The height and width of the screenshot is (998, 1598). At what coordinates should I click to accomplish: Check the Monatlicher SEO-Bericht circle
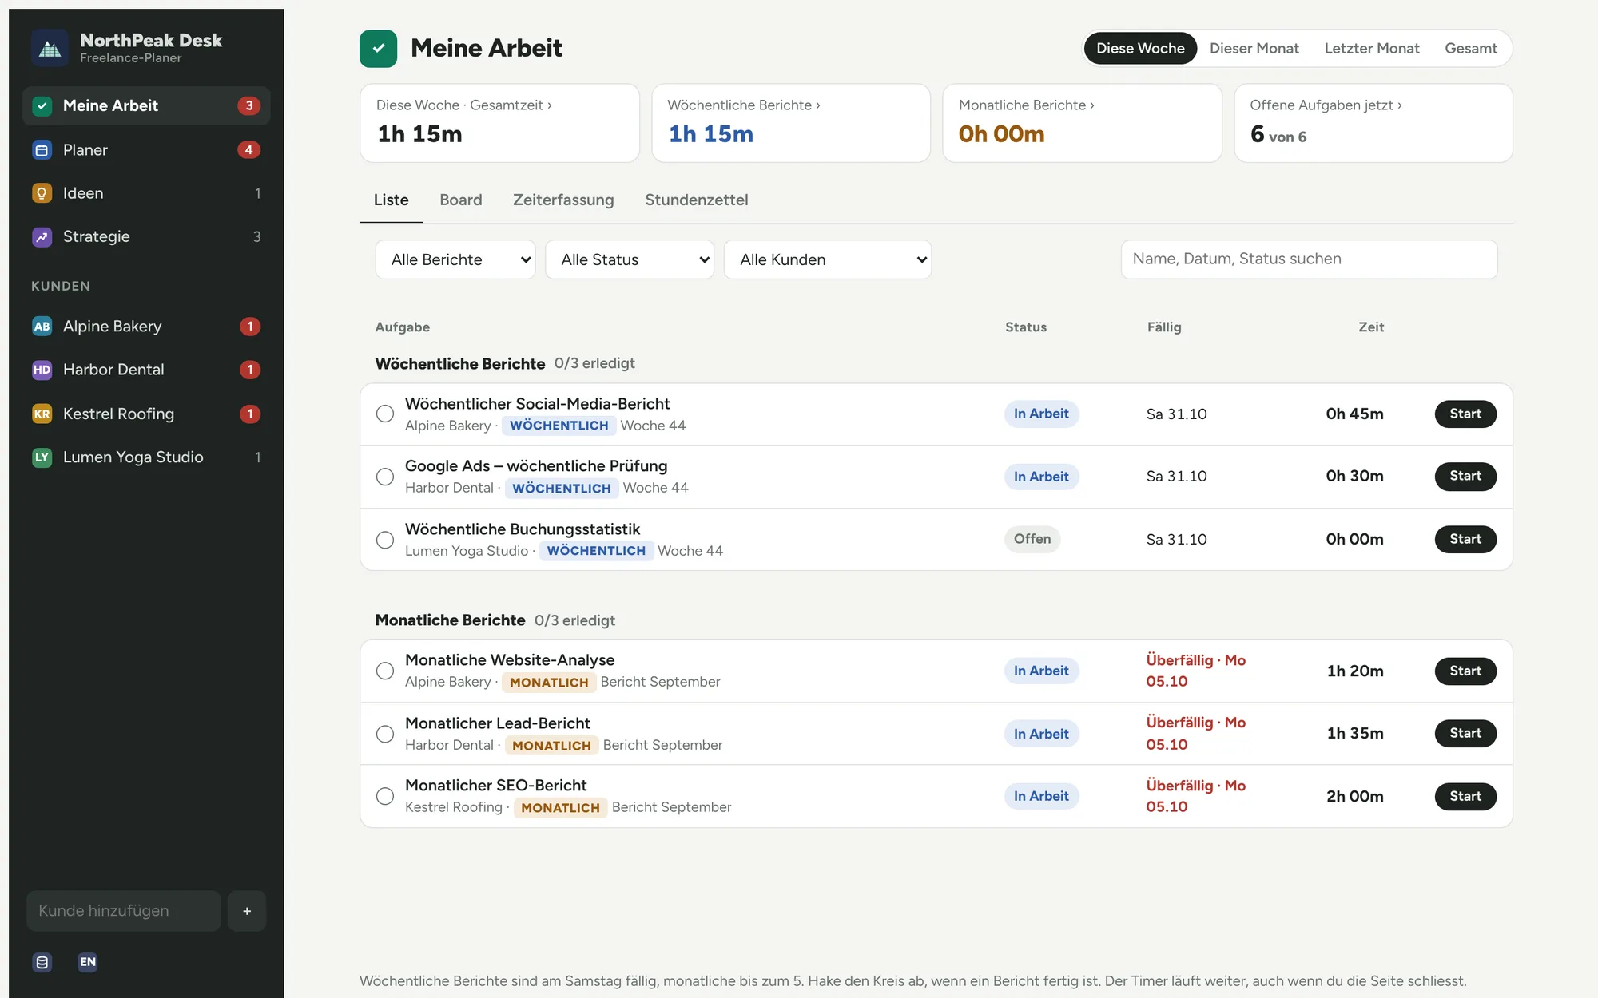tap(385, 796)
